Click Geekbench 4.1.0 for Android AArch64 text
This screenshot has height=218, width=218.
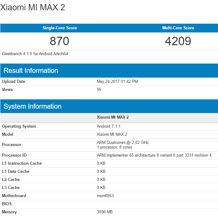pyautogui.click(x=35, y=54)
